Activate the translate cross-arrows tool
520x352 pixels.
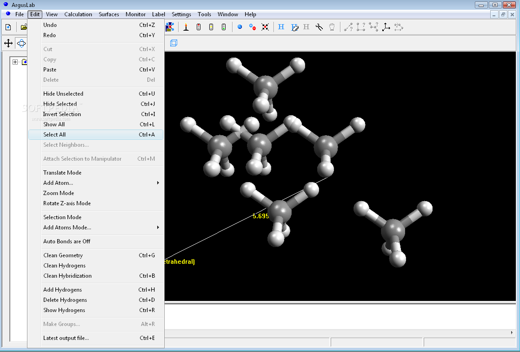tap(8, 43)
